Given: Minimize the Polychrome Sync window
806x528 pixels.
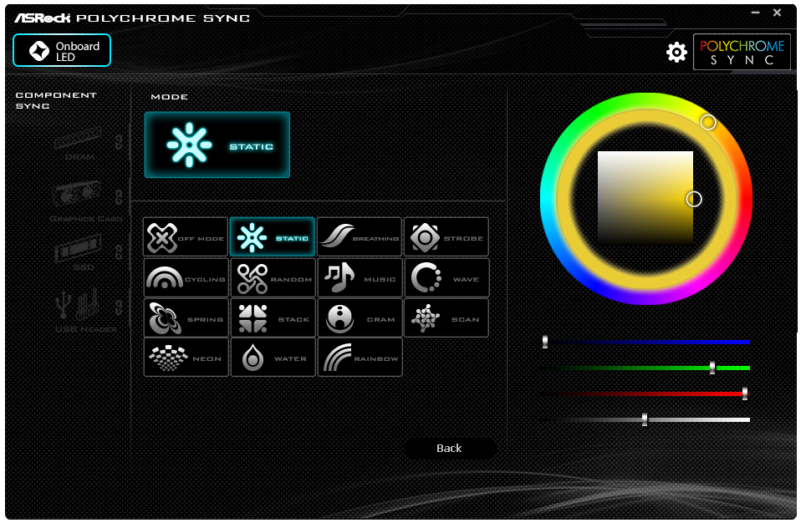Looking at the screenshot, I should (755, 13).
